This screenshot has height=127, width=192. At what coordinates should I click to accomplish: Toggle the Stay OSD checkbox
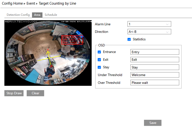99,67
